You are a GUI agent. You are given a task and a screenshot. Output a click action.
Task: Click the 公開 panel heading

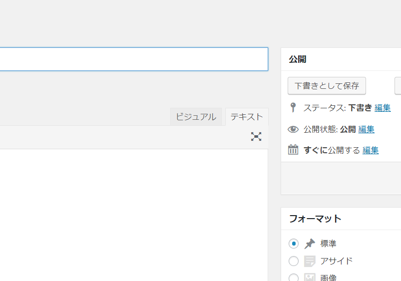click(x=298, y=59)
